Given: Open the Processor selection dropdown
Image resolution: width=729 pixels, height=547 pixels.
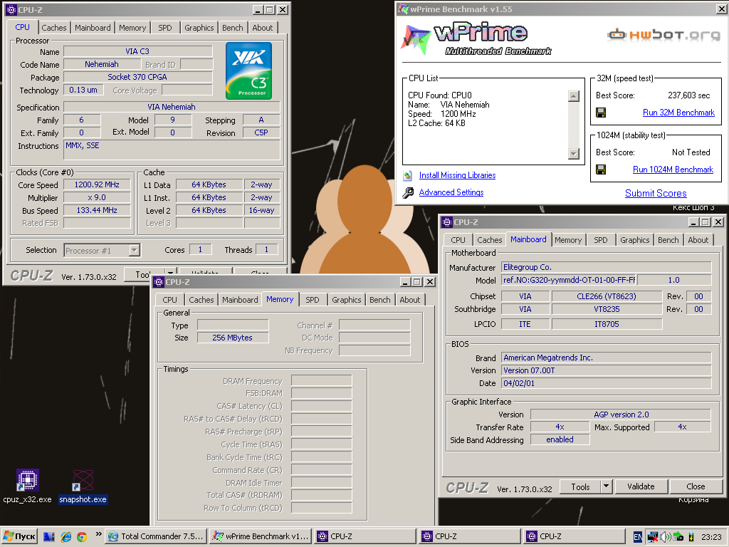Looking at the screenshot, I should (134, 250).
